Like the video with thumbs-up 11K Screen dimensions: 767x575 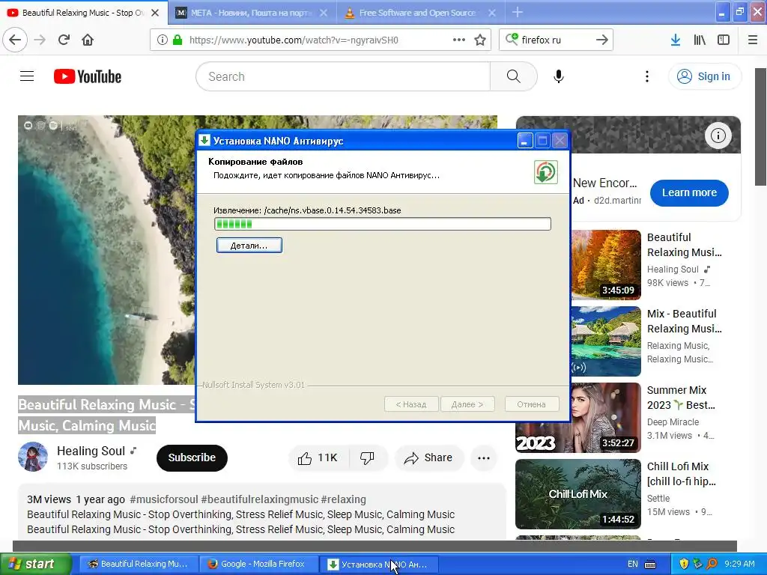[318, 457]
